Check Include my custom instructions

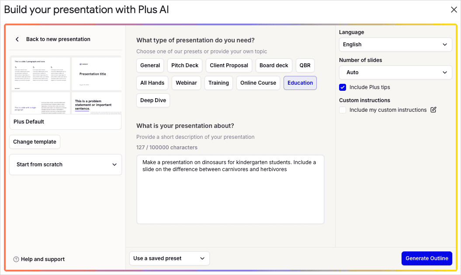[343, 110]
